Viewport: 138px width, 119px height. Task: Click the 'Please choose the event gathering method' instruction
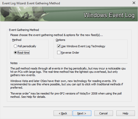(56, 35)
